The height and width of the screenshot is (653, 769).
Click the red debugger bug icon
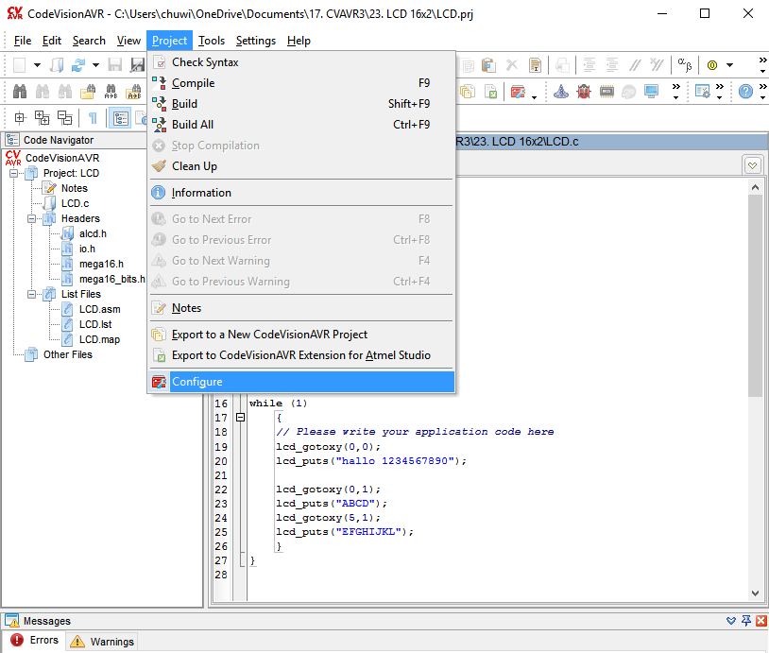(584, 92)
